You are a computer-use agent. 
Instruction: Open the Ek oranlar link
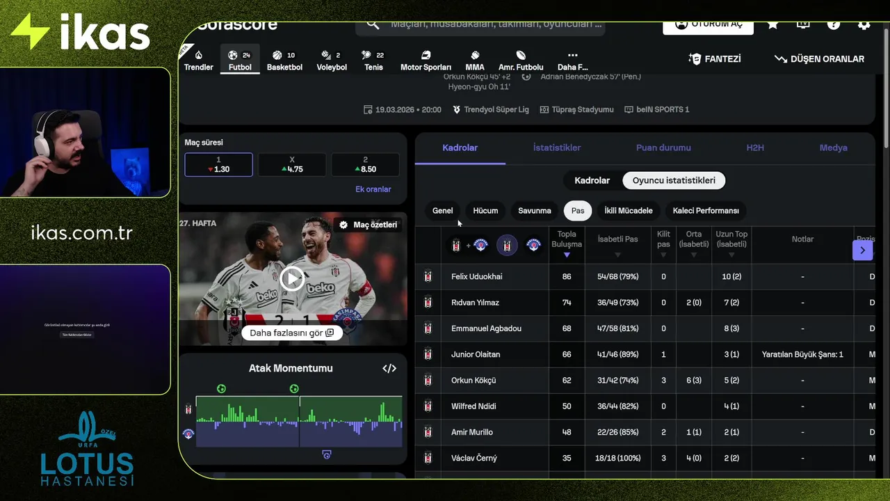point(373,189)
